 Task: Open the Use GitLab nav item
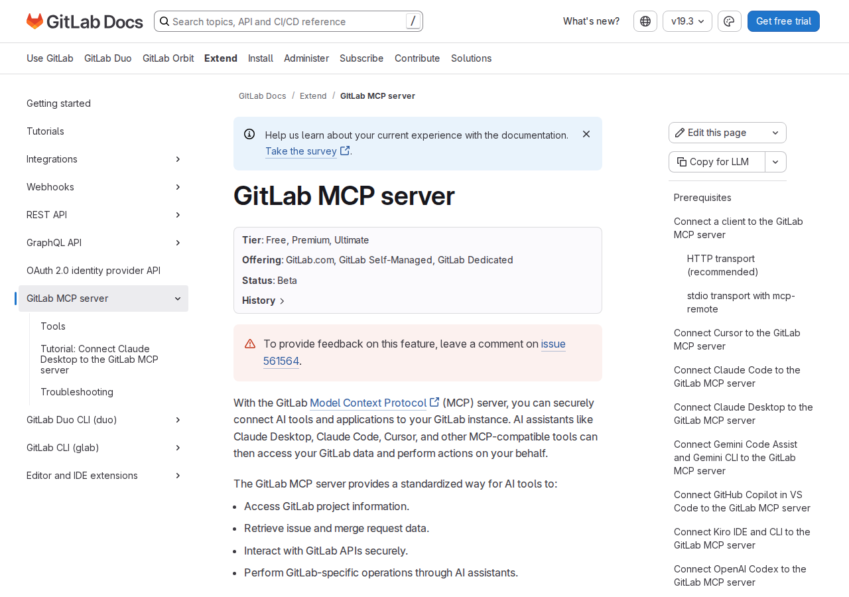(50, 58)
